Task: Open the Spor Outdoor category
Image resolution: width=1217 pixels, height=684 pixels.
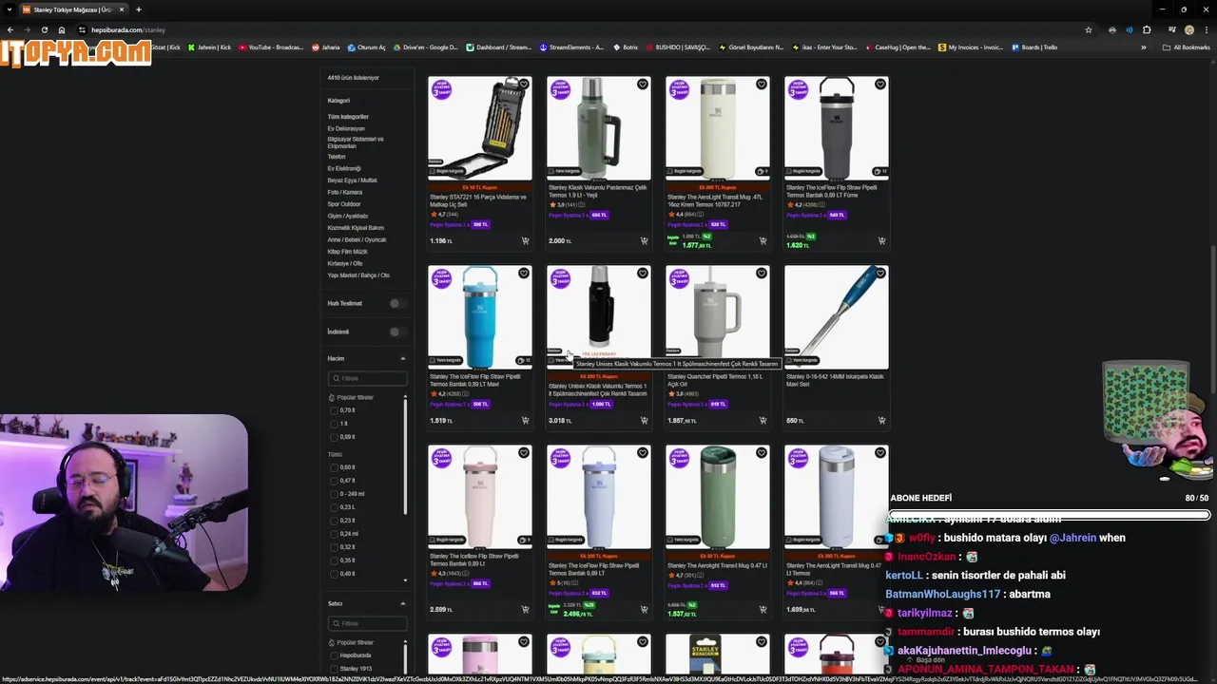Action: (344, 204)
